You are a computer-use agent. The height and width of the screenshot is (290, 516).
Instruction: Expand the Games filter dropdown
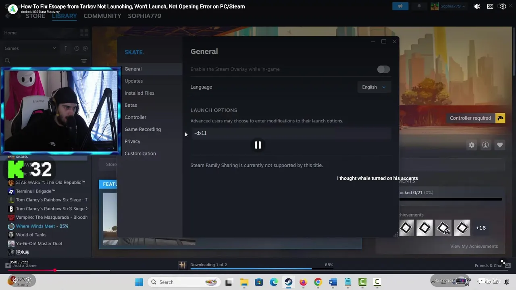[x=30, y=48]
